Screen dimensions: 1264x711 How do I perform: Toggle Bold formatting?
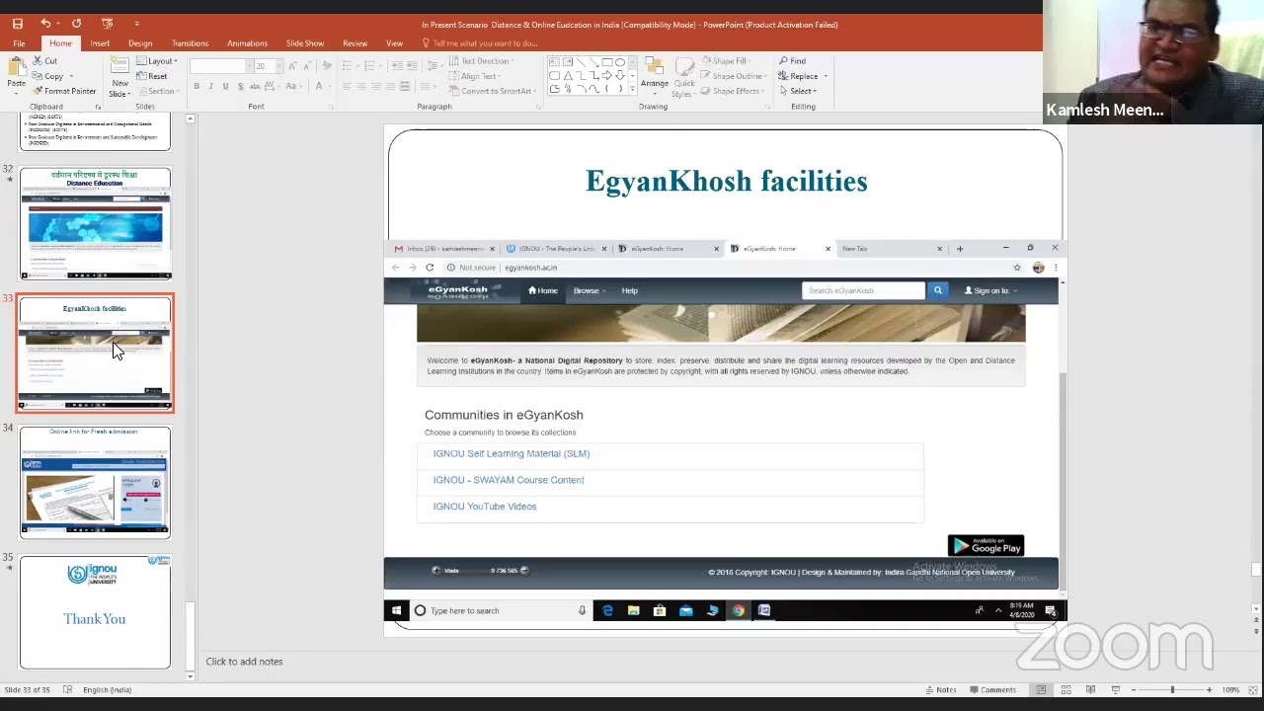pos(197,87)
